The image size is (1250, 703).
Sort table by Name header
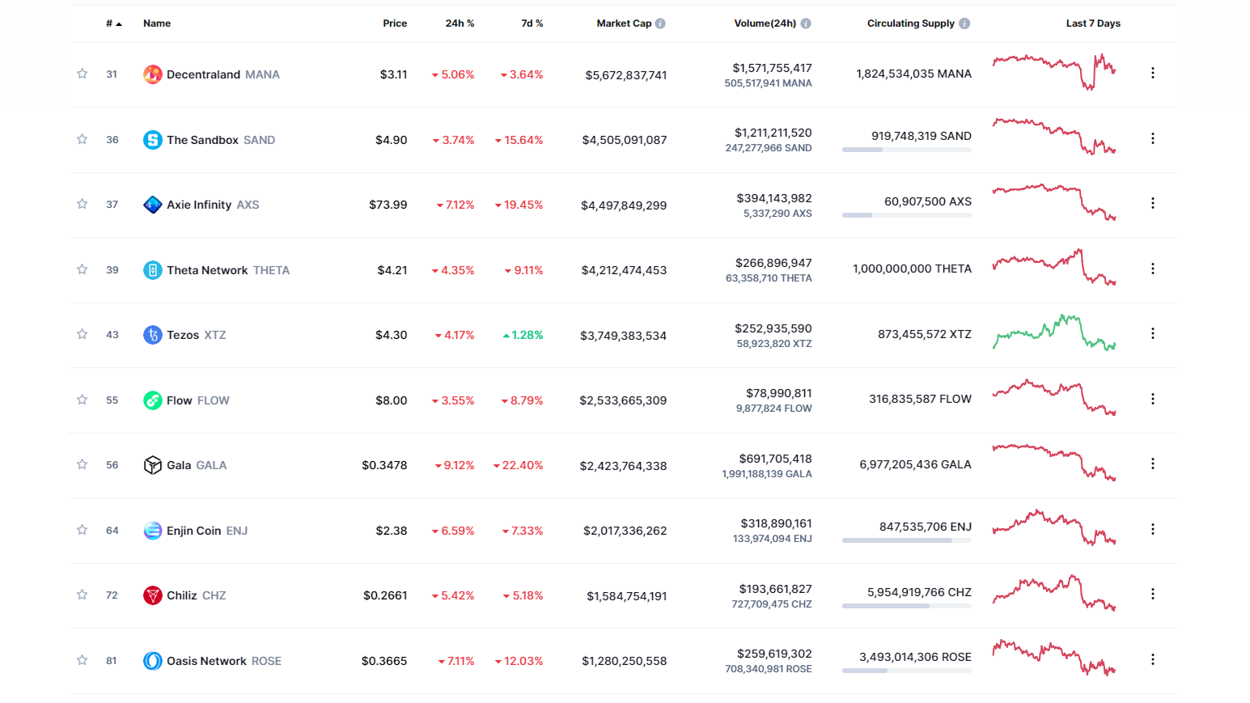157,23
